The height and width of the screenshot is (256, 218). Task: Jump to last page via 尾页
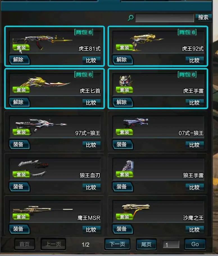tap(146, 244)
